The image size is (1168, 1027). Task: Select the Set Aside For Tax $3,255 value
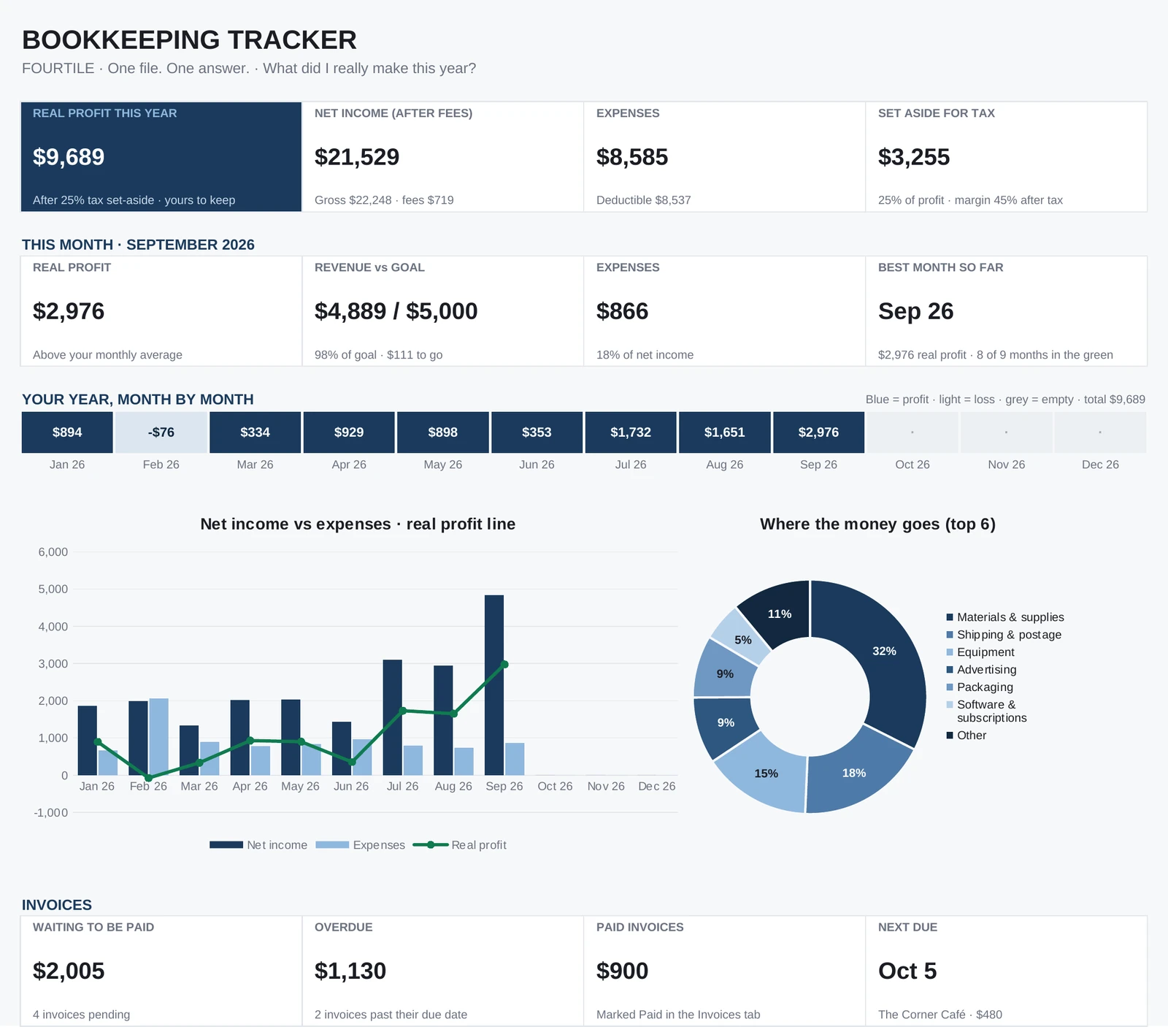914,157
